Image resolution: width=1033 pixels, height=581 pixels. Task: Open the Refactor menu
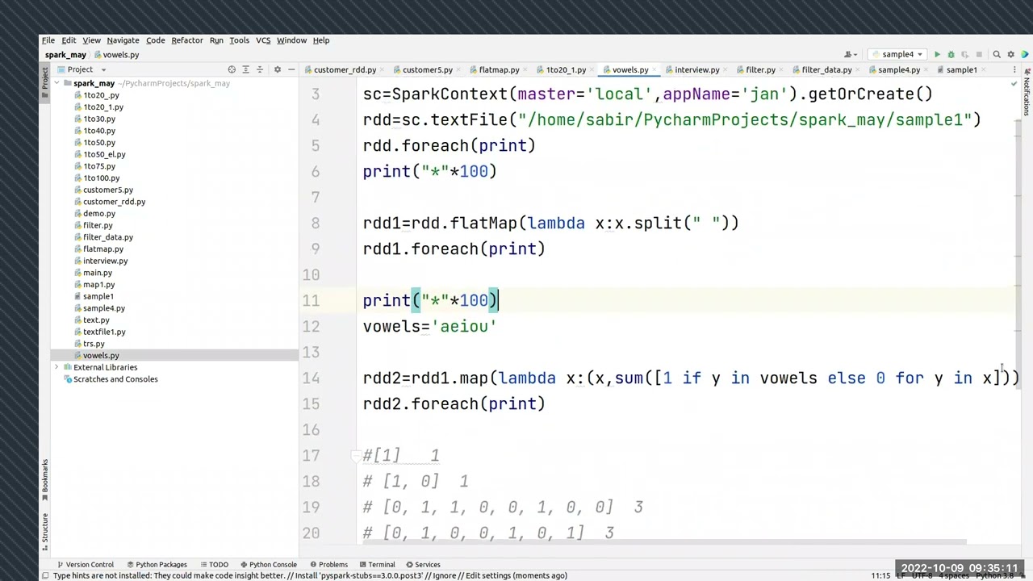(x=187, y=40)
